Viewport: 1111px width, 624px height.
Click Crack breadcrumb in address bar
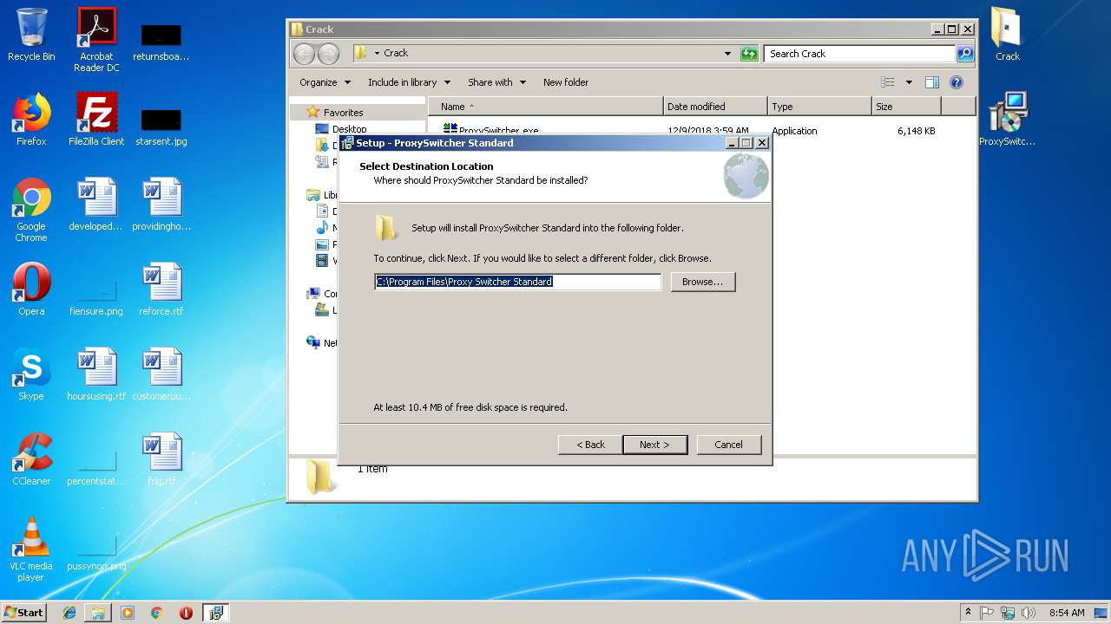click(396, 54)
